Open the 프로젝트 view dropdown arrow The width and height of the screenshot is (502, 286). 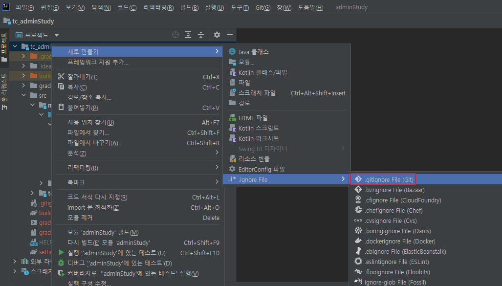[x=57, y=35]
